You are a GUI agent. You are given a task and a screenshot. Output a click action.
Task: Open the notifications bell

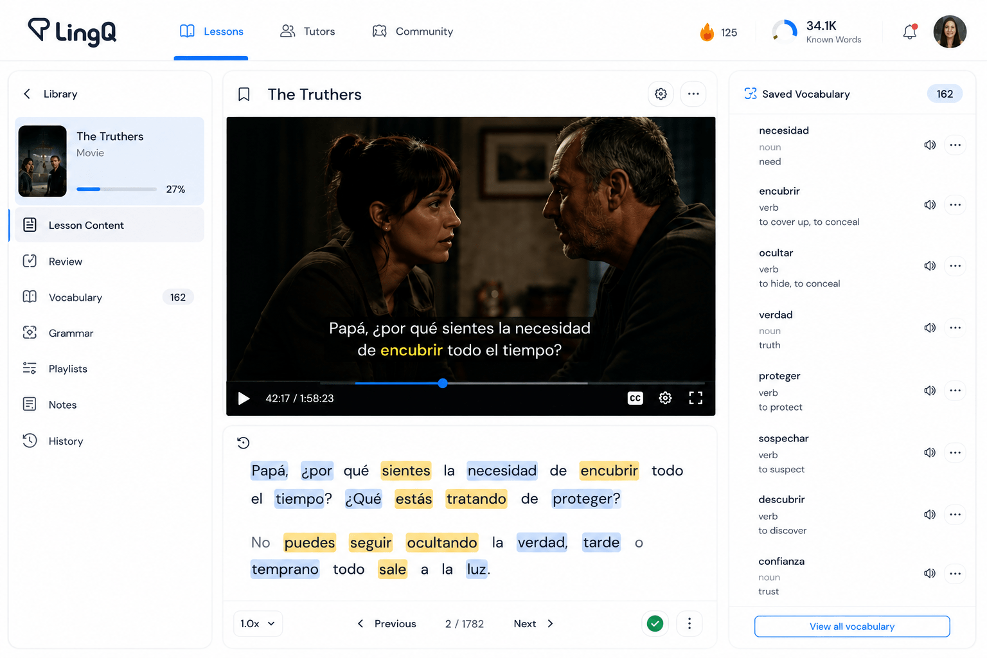(910, 31)
